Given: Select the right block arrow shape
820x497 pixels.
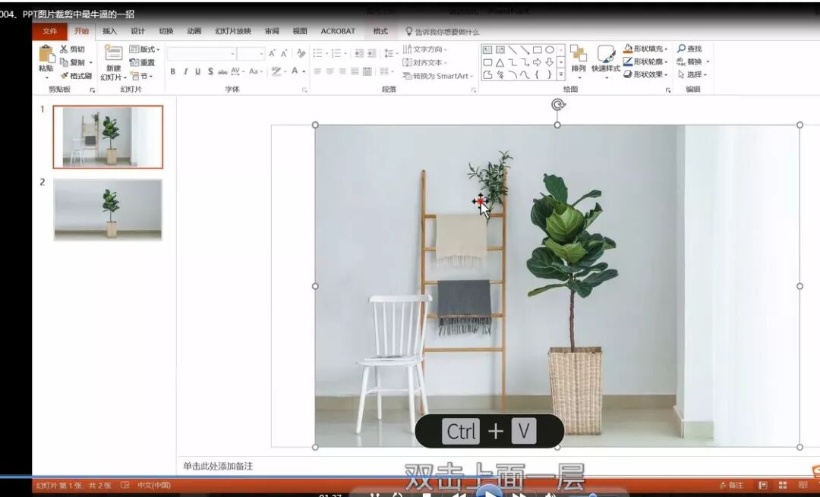Looking at the screenshot, I should (x=537, y=62).
